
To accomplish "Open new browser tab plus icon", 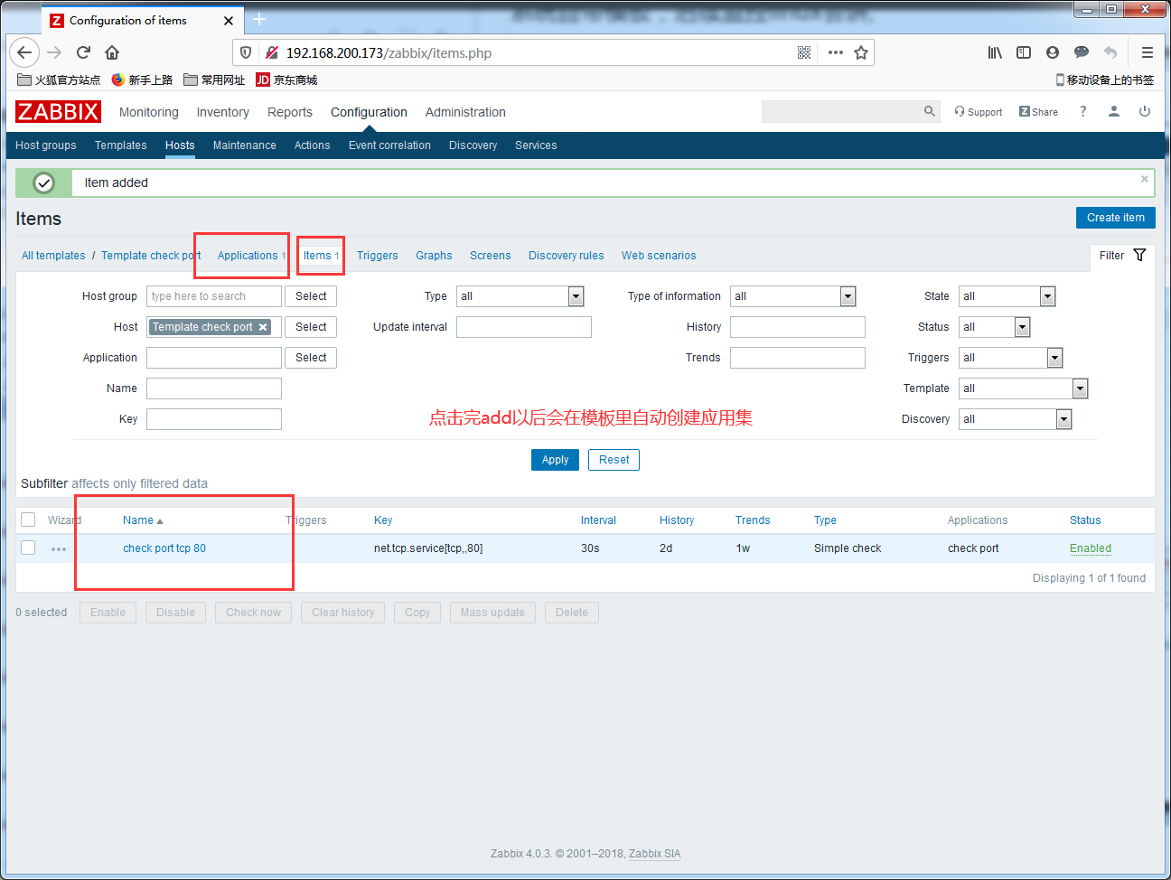I will (259, 19).
